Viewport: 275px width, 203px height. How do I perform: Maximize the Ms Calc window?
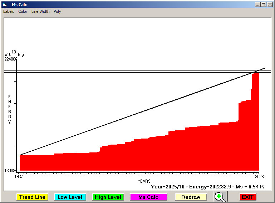(264, 5)
